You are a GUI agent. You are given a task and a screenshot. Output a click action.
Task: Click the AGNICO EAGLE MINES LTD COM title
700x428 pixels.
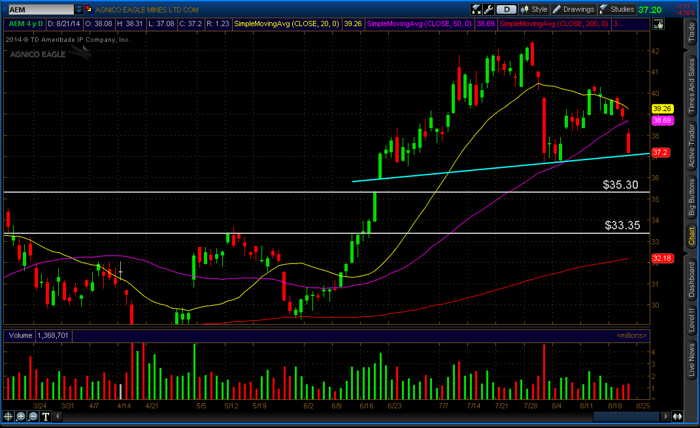tap(147, 10)
